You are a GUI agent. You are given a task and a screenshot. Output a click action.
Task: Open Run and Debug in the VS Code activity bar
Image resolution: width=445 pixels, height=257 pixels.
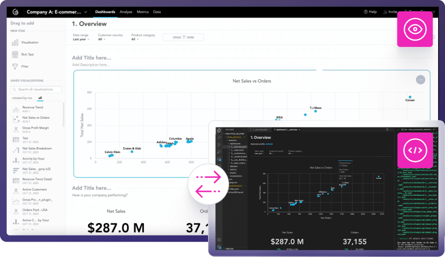219,152
